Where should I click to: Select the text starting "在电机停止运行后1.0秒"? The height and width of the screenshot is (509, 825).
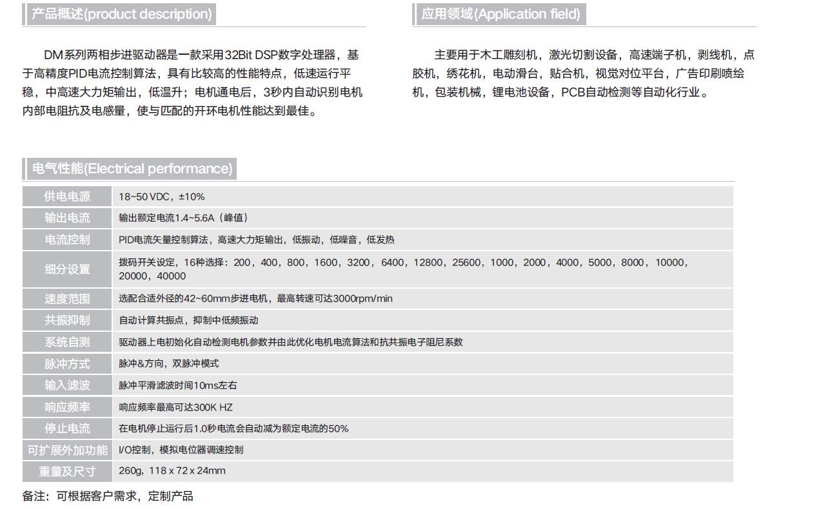234,428
